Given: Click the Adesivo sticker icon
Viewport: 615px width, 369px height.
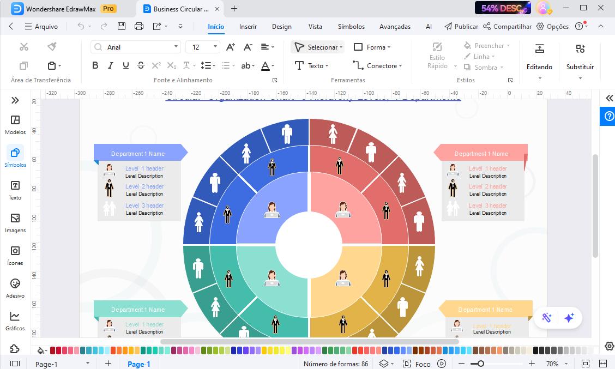Looking at the screenshot, I should point(15,287).
